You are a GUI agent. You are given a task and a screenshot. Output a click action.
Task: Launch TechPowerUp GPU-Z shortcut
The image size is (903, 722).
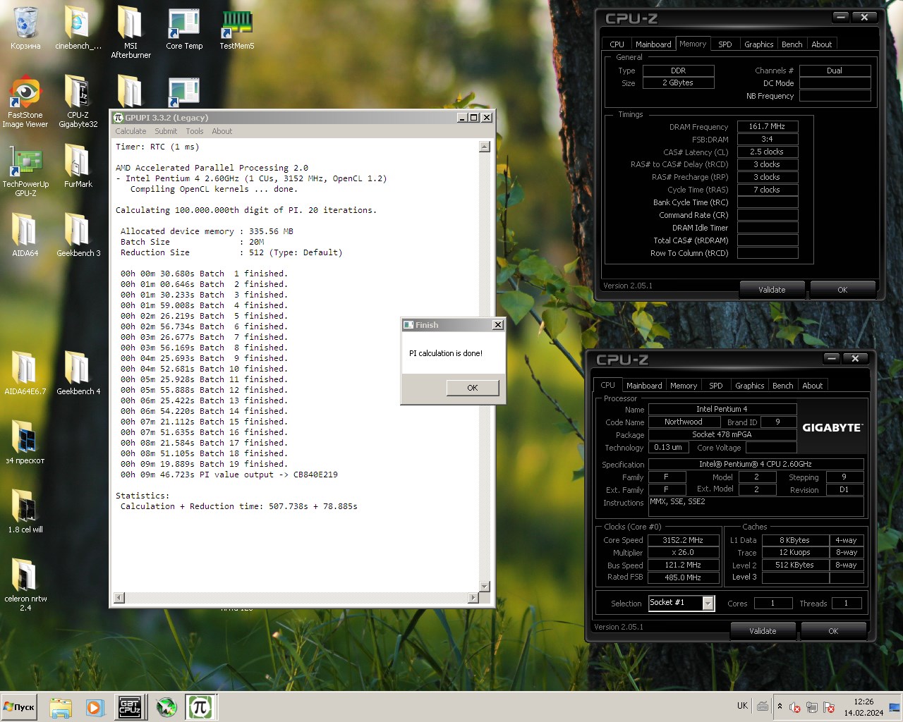click(x=25, y=171)
